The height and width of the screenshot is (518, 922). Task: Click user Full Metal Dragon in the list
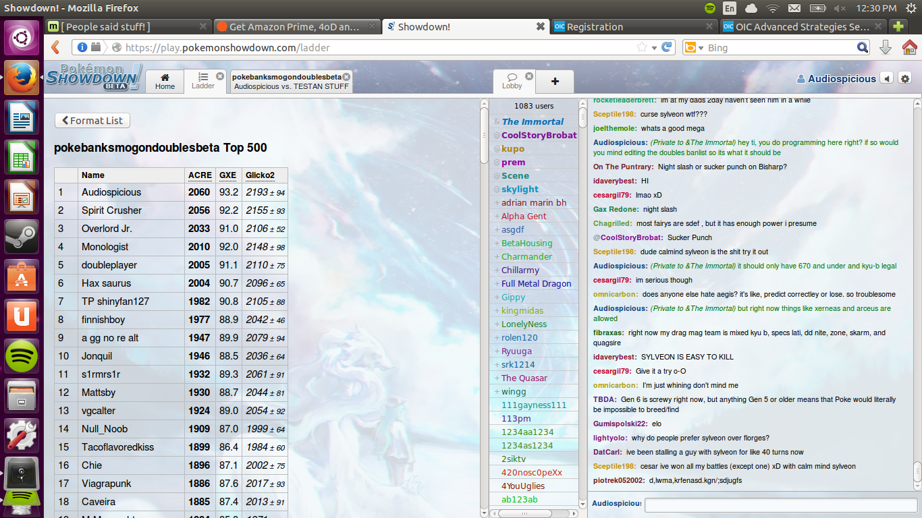tap(536, 283)
